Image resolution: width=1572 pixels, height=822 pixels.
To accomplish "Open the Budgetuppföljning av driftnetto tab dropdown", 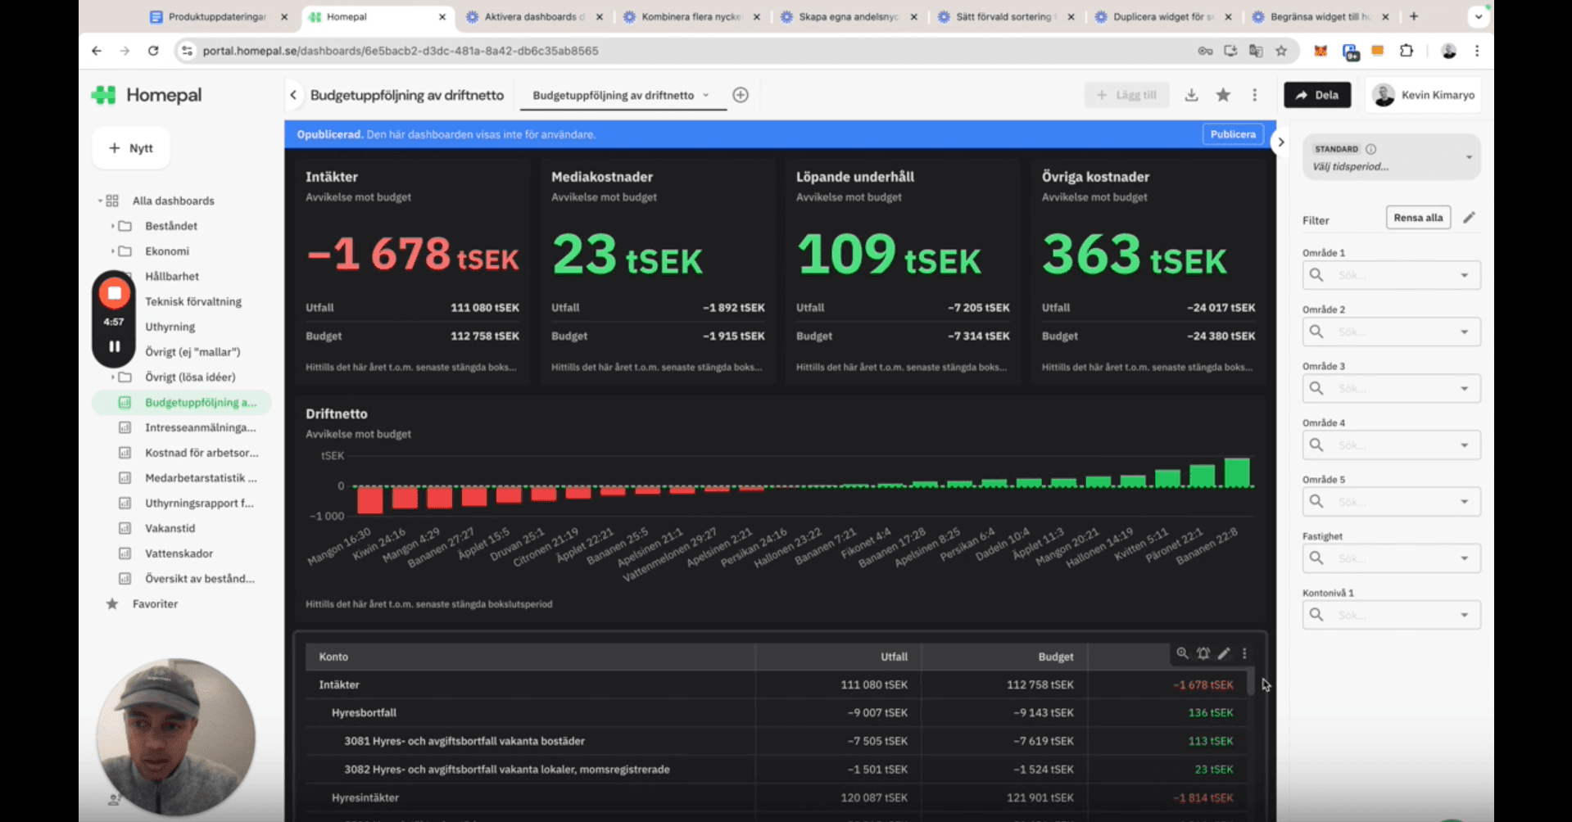I will pos(706,95).
